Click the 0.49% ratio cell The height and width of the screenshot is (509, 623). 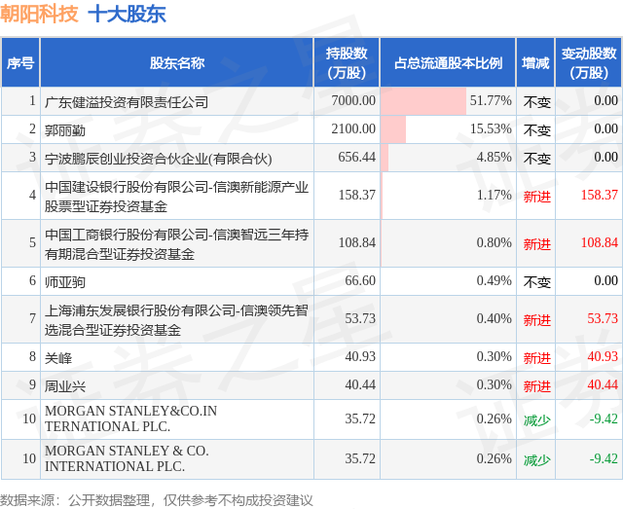(448, 281)
